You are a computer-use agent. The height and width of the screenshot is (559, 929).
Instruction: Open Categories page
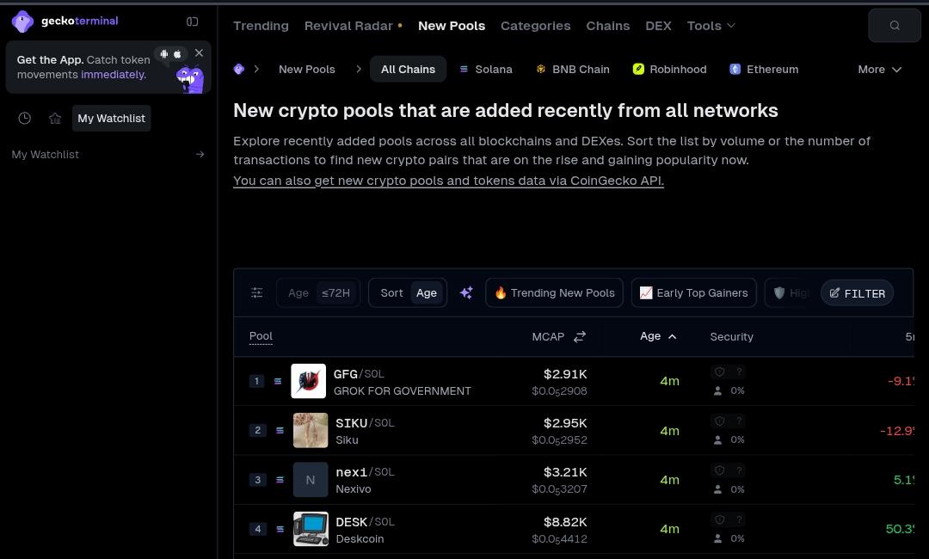(536, 26)
